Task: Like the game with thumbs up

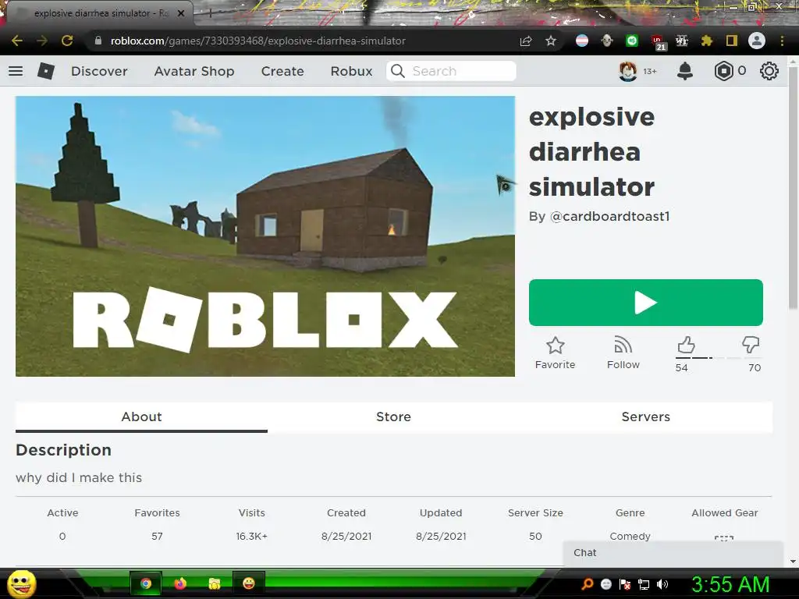Action: [x=686, y=345]
